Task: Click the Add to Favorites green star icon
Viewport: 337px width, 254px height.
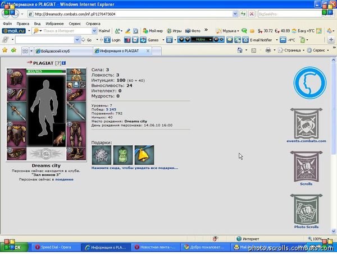Action: (x=13, y=50)
